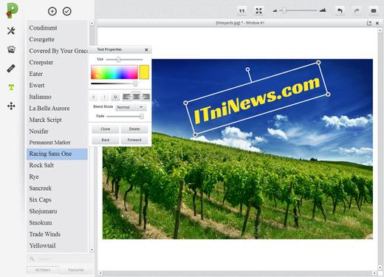Close the Vineyards.jpg image window

tap(377, 23)
